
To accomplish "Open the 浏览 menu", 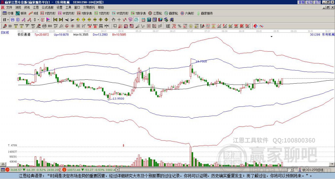I will click(18, 8).
